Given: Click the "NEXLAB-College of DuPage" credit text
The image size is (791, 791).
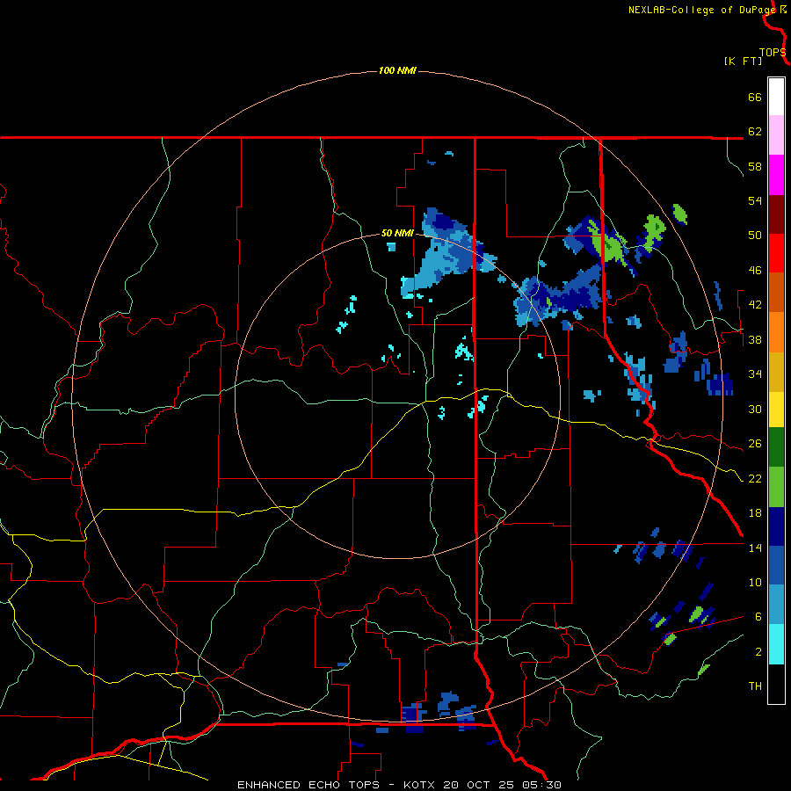Looking at the screenshot, I should point(701,10).
